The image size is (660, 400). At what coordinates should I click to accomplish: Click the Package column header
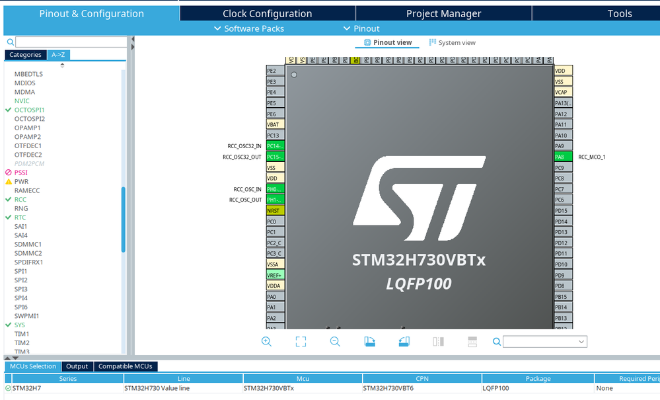click(538, 379)
